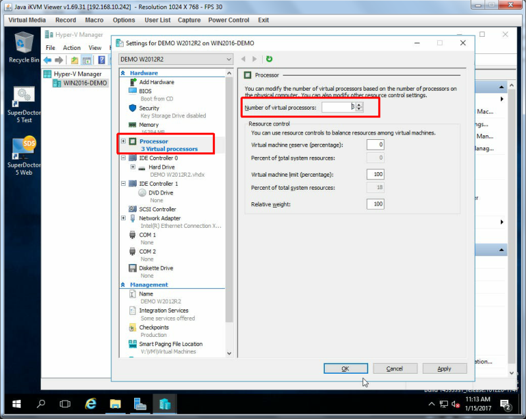526x419 pixels.
Task: Open the DEMO W2012R2 VM dropdown
Action: coord(176,59)
